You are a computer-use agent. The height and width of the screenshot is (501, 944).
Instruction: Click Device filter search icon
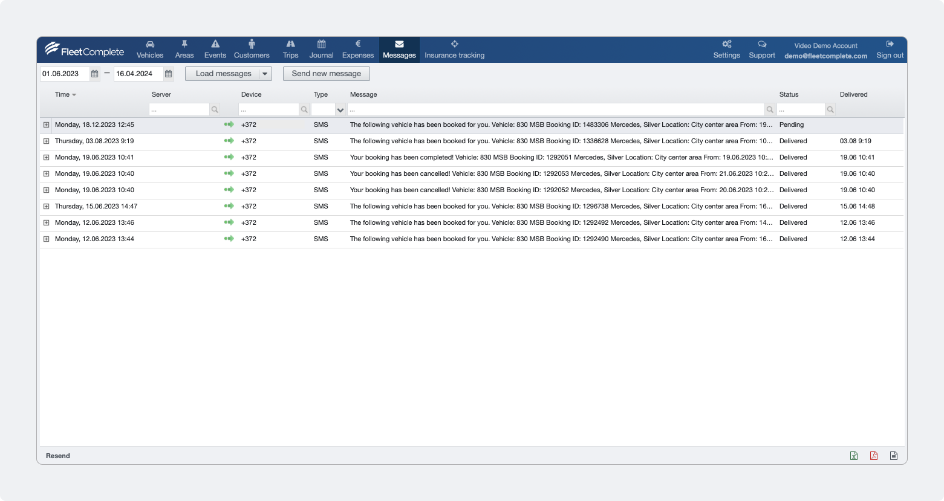tap(304, 109)
